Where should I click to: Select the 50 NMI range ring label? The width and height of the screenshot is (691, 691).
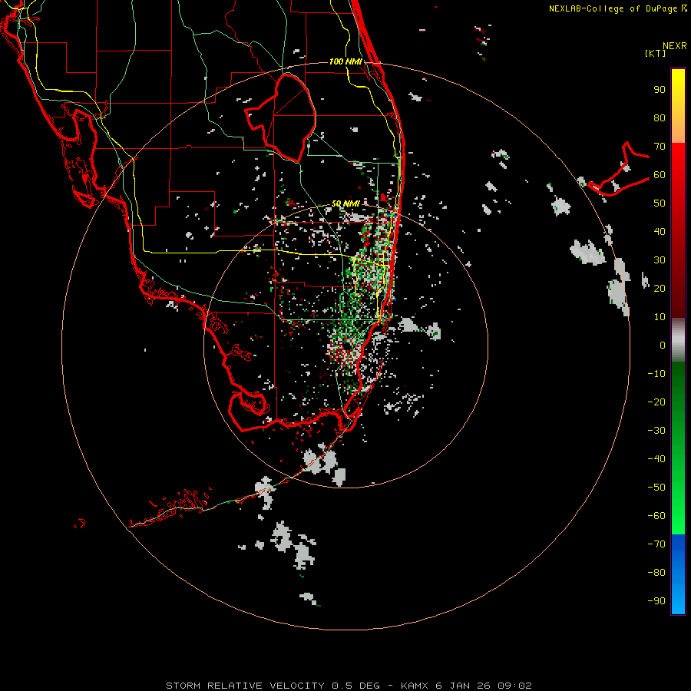pos(345,203)
